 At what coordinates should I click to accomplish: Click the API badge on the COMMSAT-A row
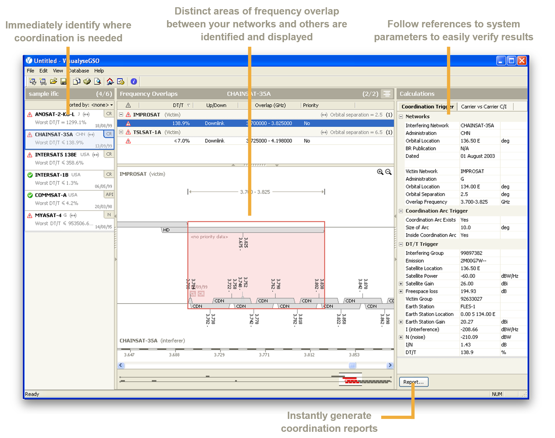[109, 194]
